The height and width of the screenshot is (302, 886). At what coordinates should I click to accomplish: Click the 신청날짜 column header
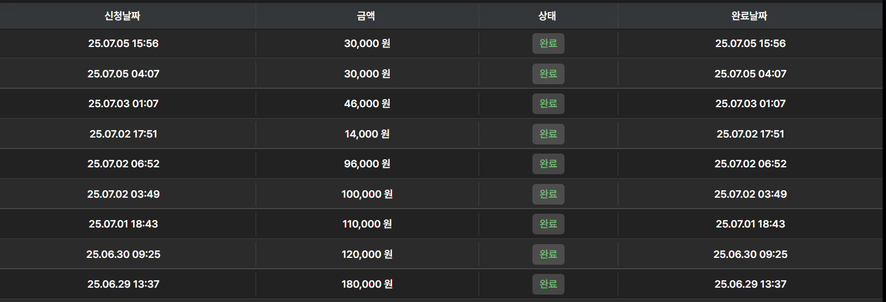coord(123,16)
